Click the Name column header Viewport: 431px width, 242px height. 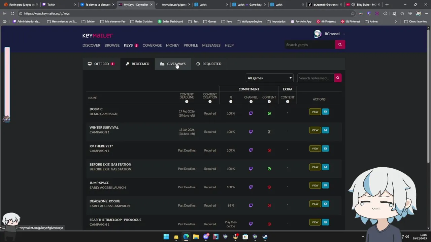[92, 98]
